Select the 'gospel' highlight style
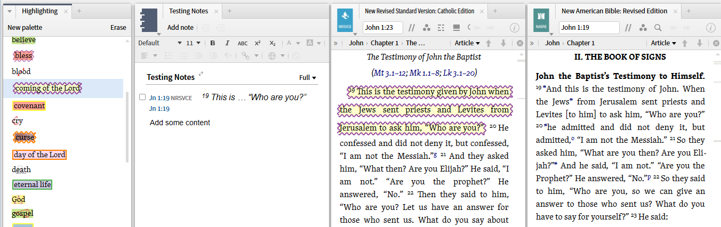The width and height of the screenshot is (721, 227). tap(22, 213)
